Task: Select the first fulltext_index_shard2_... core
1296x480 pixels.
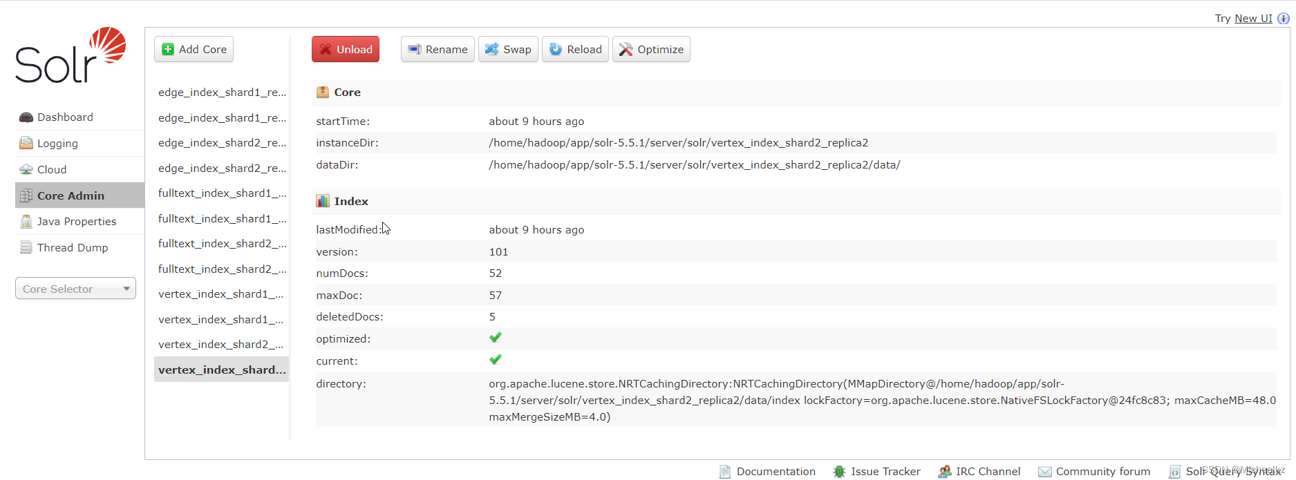Action: click(222, 244)
